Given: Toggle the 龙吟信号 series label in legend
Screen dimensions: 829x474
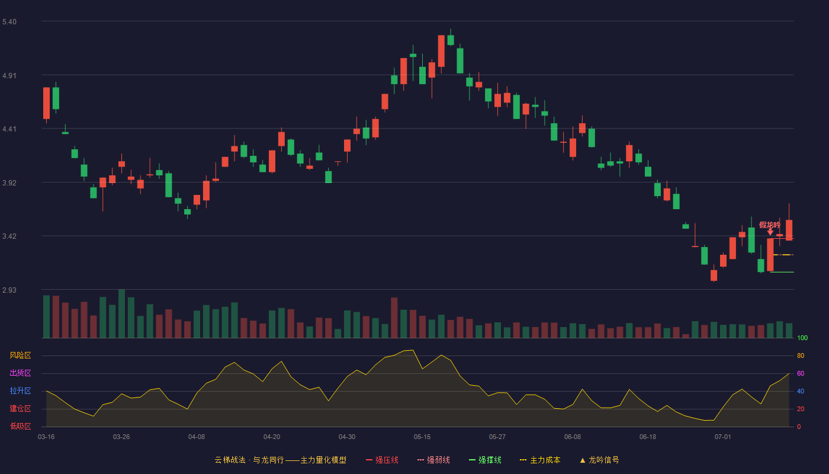Looking at the screenshot, I should coord(604,460).
